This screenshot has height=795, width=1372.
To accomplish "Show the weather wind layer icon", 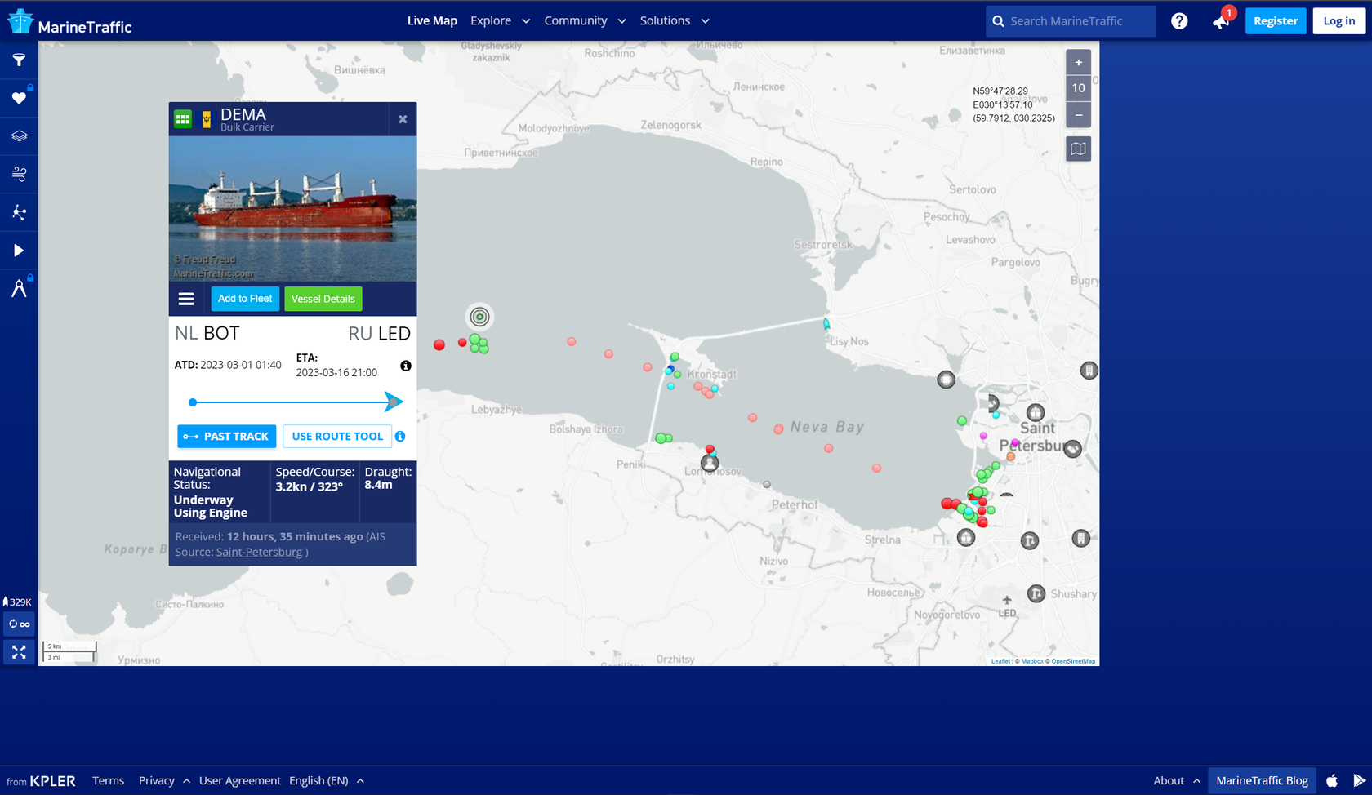I will tap(19, 174).
